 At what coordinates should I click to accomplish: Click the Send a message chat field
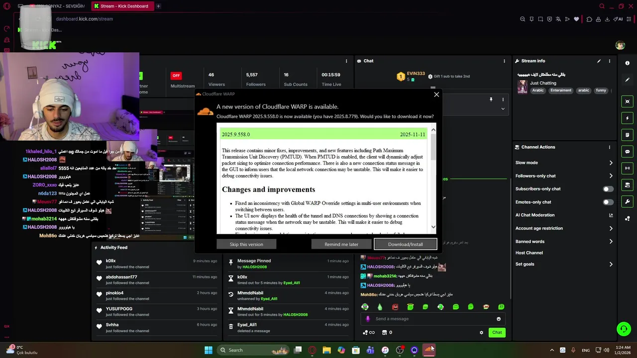coord(434,319)
